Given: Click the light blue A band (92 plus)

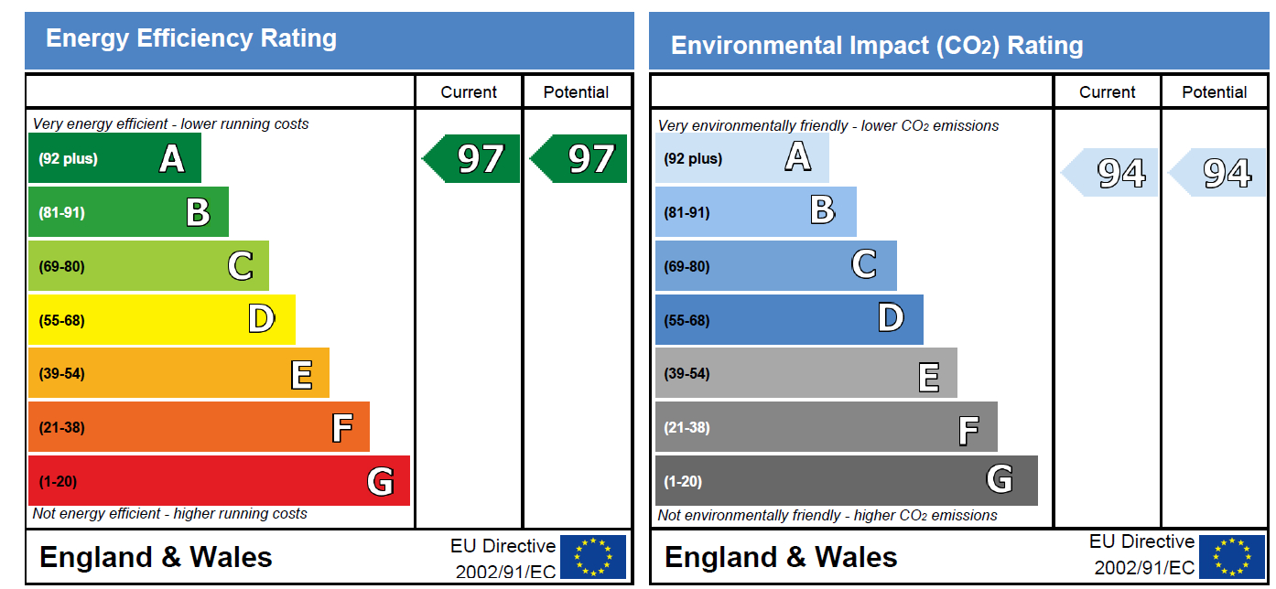Looking at the screenshot, I should tap(742, 158).
